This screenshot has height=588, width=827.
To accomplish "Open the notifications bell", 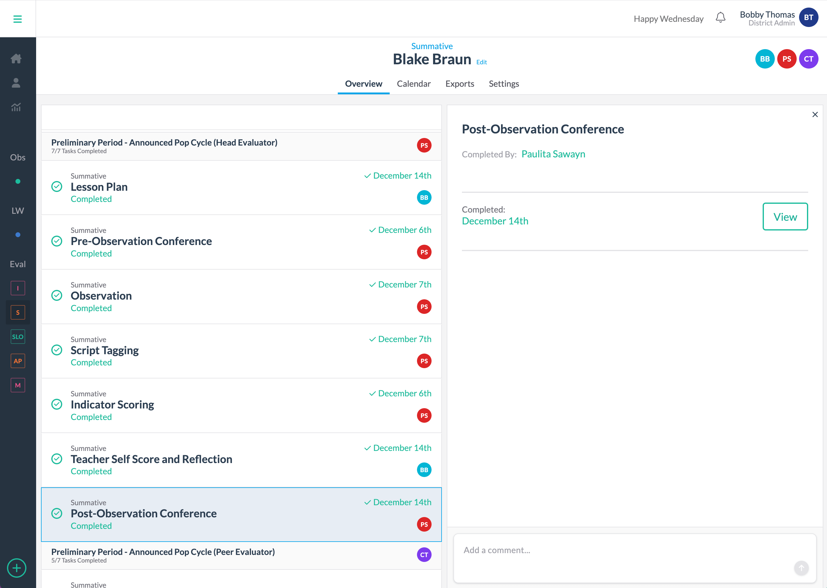I will (720, 17).
